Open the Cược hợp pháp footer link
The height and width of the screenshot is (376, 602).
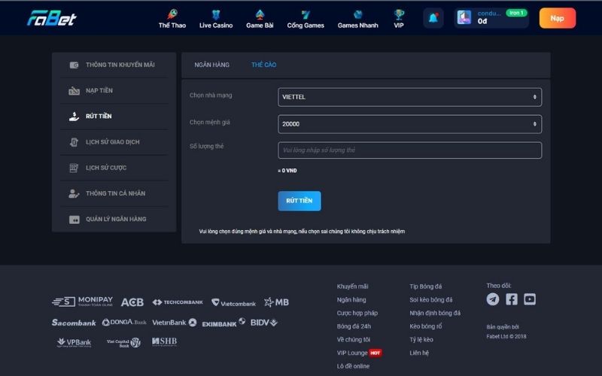pos(357,313)
